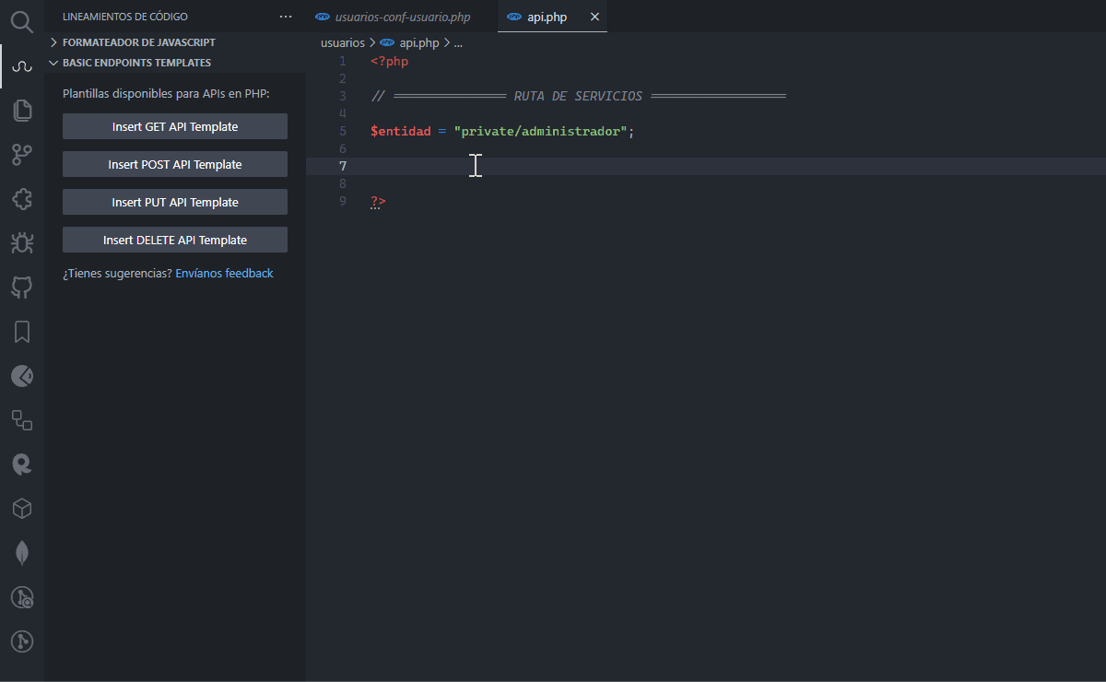1106x682 pixels.
Task: Click the PHP icon on usuarios-conf-usuario.php tab
Action: (322, 17)
